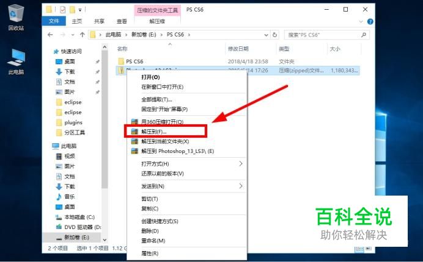Image resolution: width=423 pixels, height=262 pixels.
Task: Click PS CS6 breadcrumb in address path
Action: 175,35
